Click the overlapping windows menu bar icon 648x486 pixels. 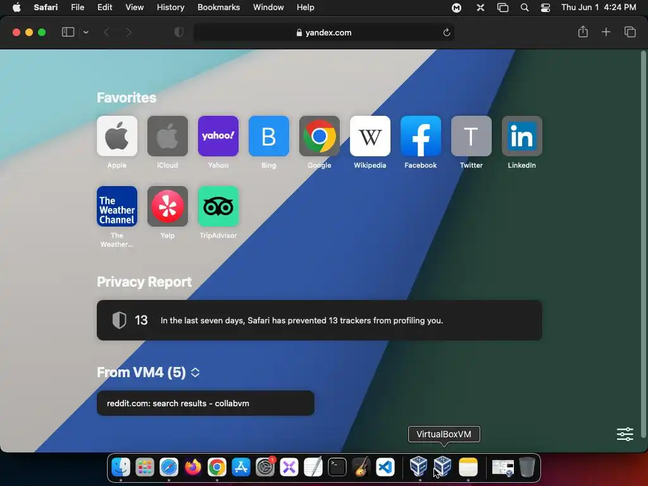(502, 8)
